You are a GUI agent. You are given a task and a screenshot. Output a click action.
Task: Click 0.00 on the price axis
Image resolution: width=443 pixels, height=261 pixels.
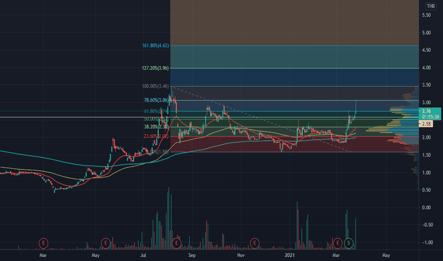426,208
